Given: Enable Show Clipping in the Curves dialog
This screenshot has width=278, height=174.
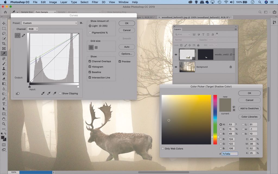Looking at the screenshot, I should (60, 93).
